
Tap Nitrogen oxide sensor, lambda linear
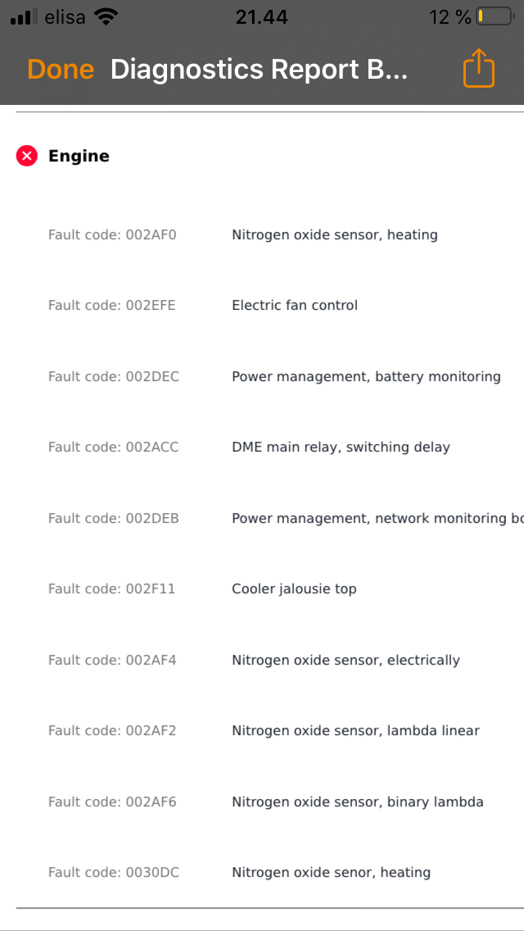[355, 731]
